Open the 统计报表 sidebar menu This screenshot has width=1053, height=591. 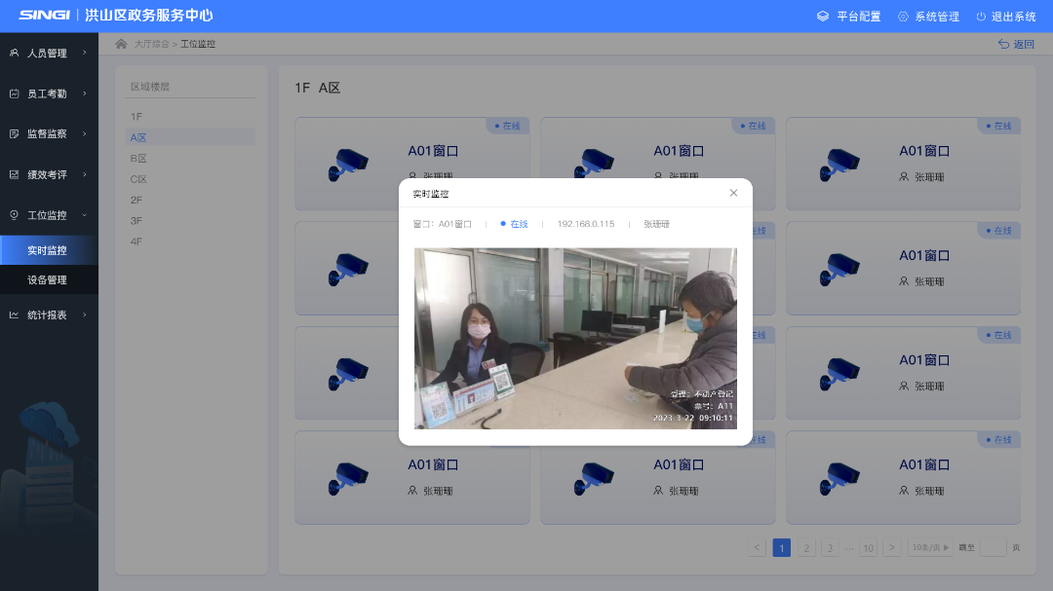[49, 315]
